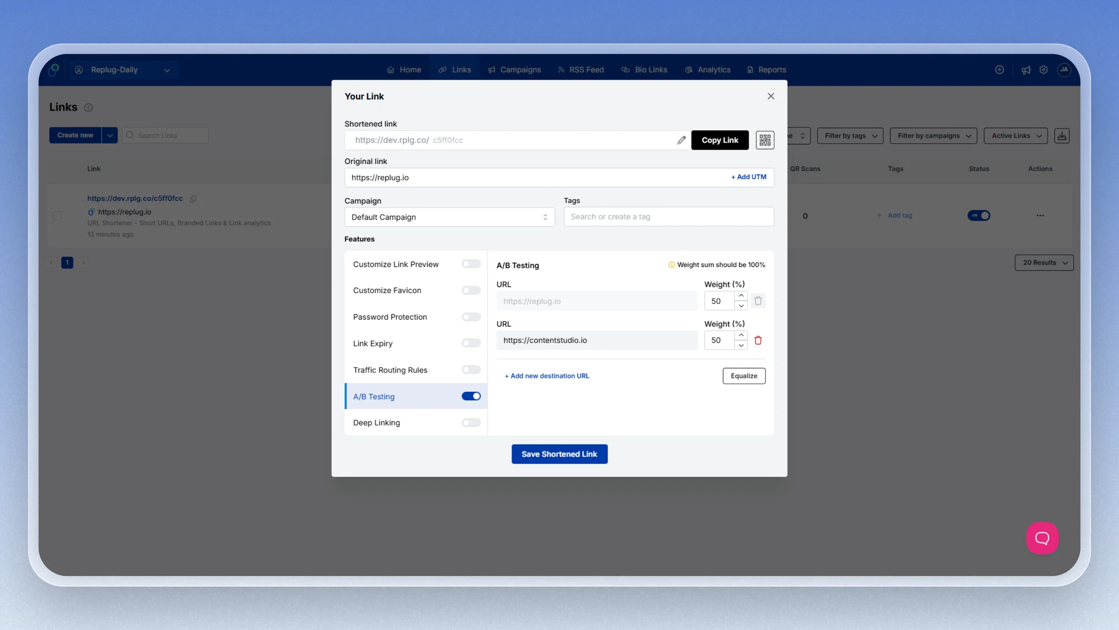The height and width of the screenshot is (630, 1119).
Task: Increase the contentstudio.io weight with the up arrow
Action: click(x=741, y=335)
